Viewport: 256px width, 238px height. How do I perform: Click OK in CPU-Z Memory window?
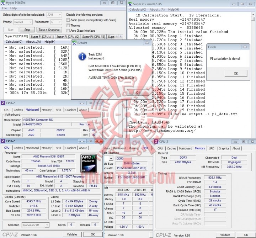coord(246,235)
